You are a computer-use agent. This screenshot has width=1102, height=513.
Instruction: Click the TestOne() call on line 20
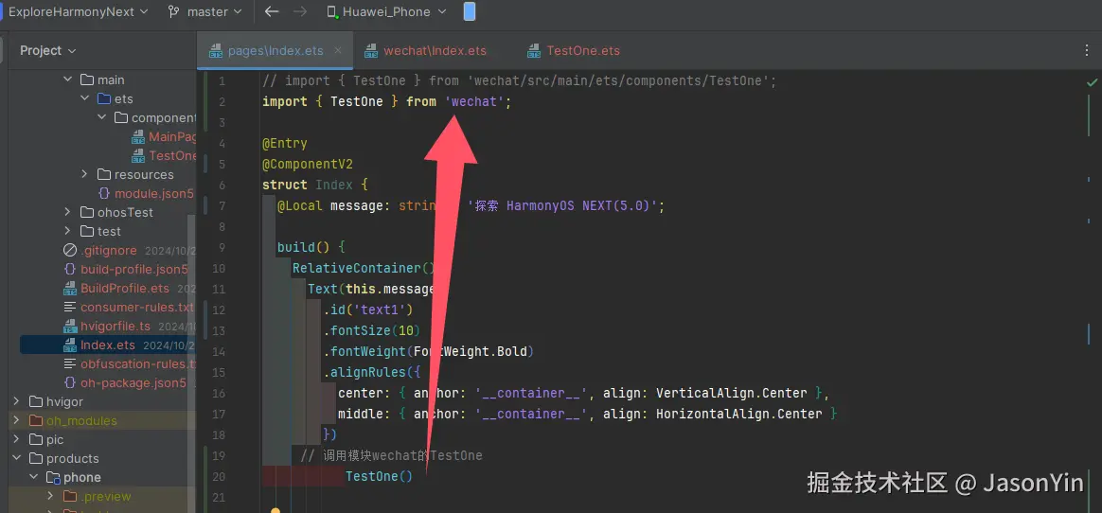[379, 476]
